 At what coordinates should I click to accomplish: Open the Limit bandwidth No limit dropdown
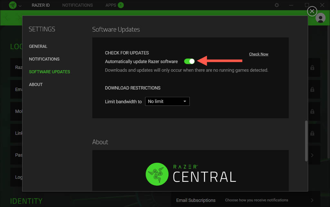coord(167,101)
